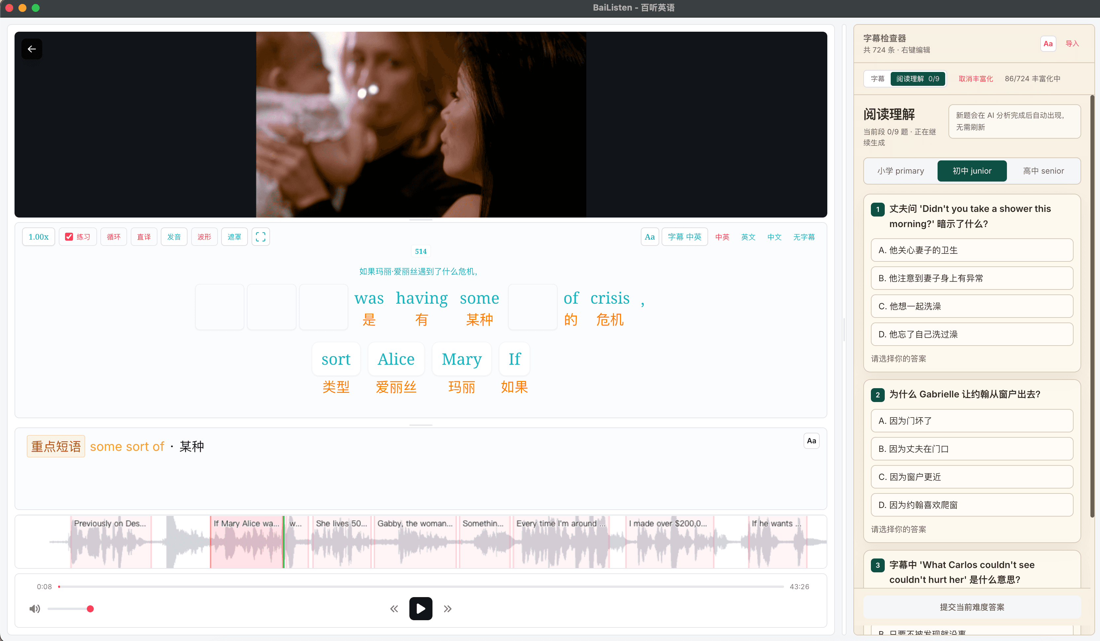Pick the word tile 'Alice'

pos(396,359)
